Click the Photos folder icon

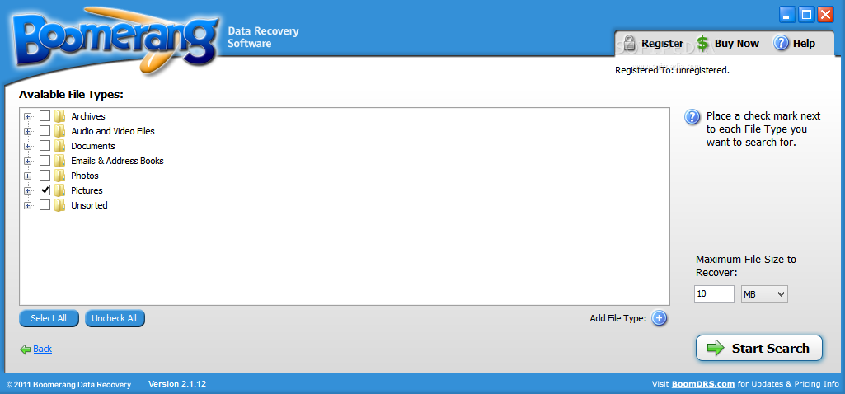[60, 176]
